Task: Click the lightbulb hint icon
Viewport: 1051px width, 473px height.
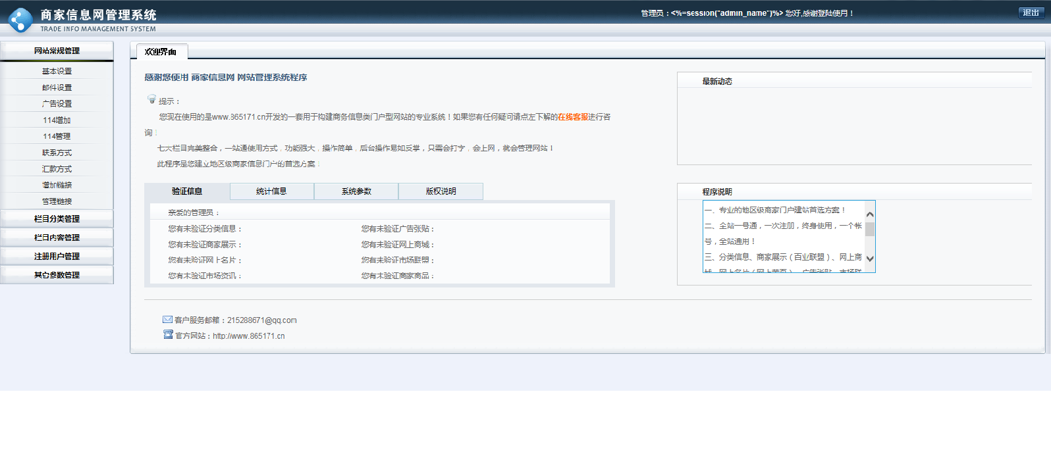Action: click(152, 99)
